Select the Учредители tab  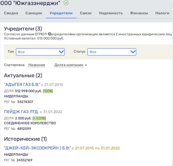click(x=61, y=13)
